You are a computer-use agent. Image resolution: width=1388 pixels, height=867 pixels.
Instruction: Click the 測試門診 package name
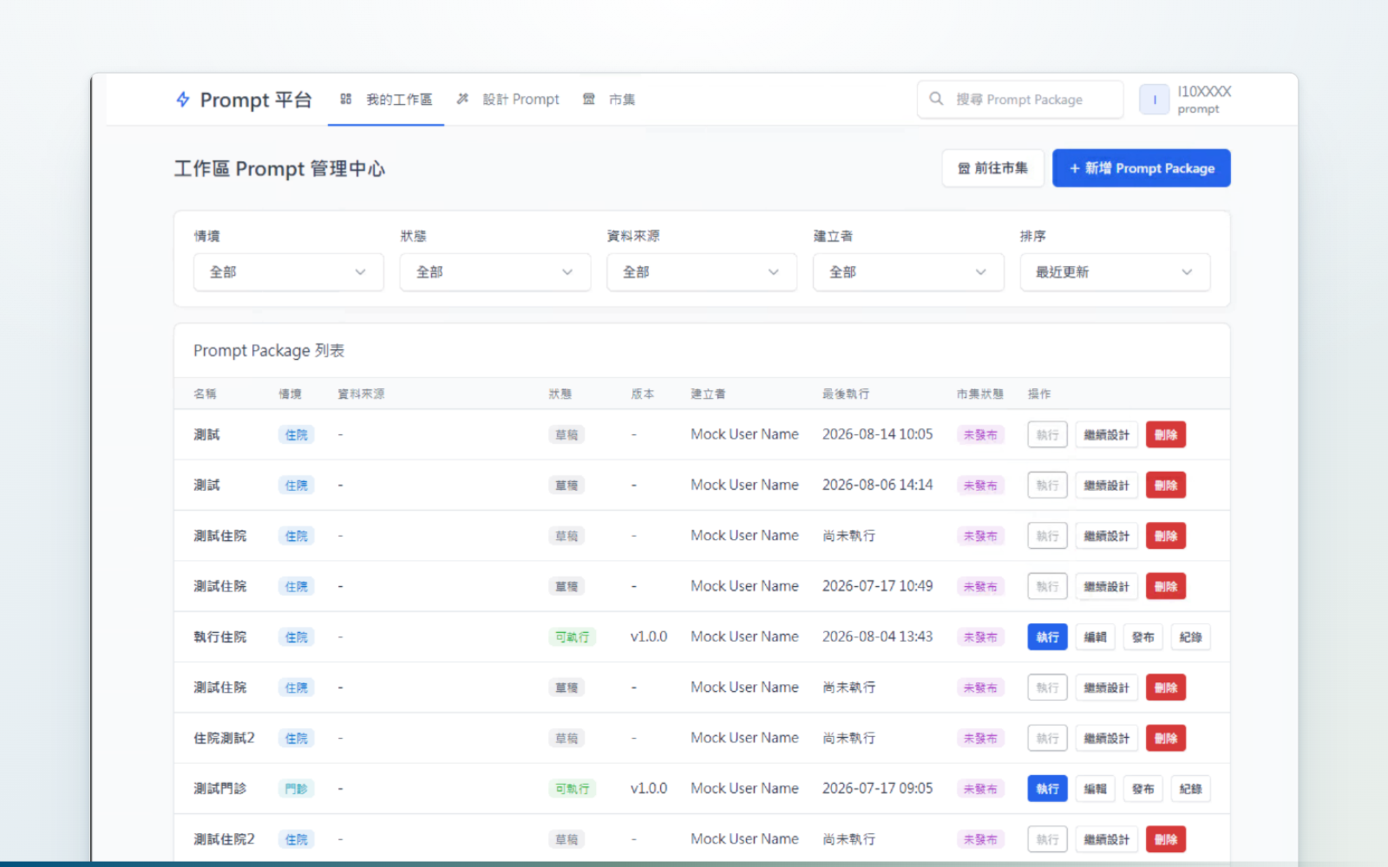[219, 788]
